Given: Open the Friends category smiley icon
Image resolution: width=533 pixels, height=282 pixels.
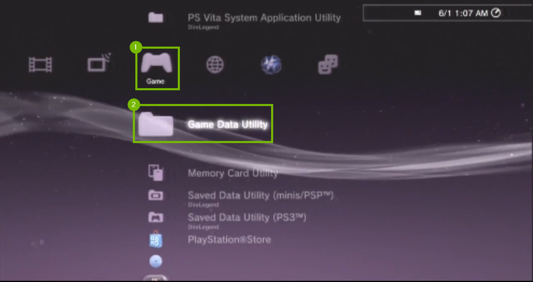Looking at the screenshot, I should tap(327, 64).
